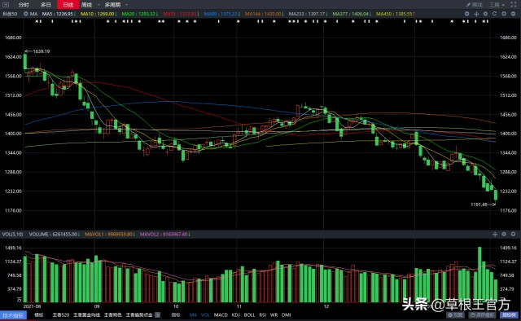Screen dimensions: 521x321
Task: Expand more templates arrow button
Action: 157,314
